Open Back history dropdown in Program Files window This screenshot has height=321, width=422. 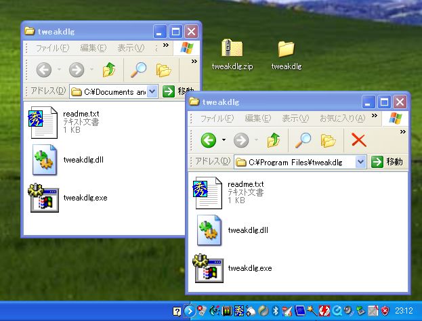pyautogui.click(x=224, y=140)
